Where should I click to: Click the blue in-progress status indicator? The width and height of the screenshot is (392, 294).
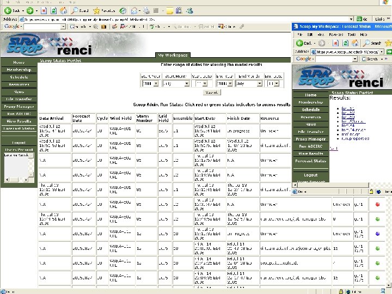377,234
